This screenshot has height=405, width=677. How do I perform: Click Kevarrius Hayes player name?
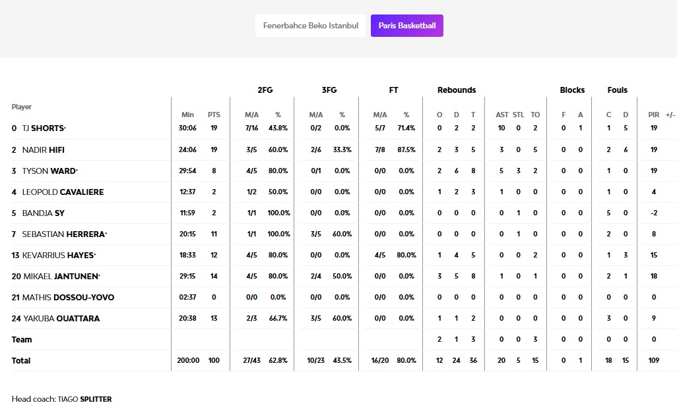coord(59,255)
